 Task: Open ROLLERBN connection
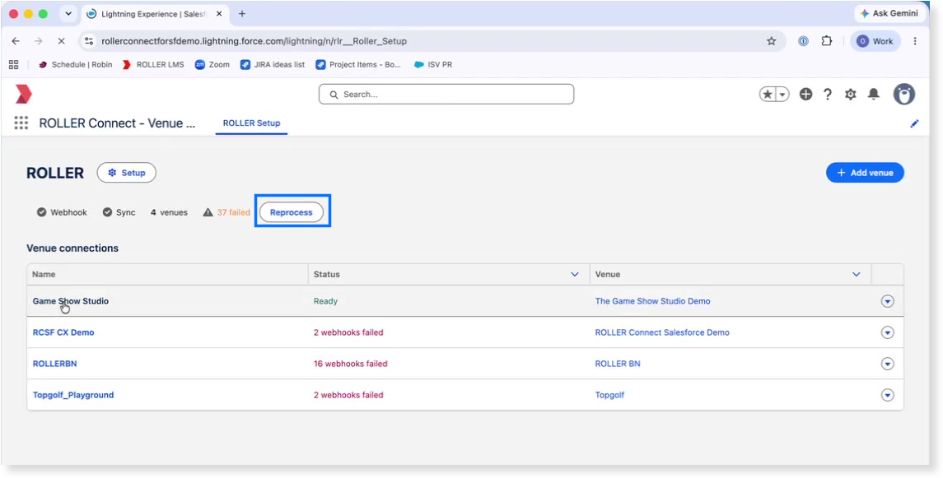click(x=54, y=364)
